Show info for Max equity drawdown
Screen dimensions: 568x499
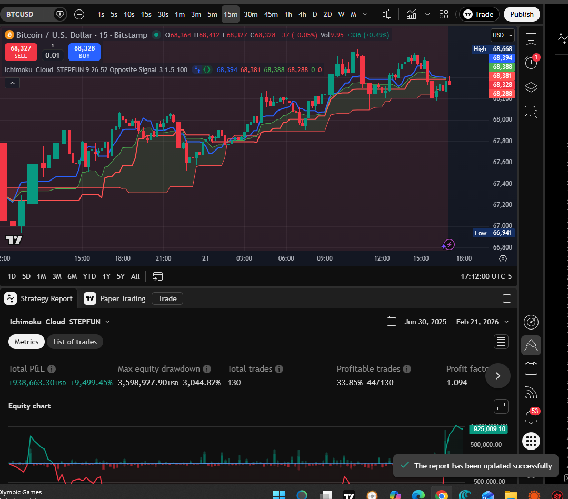click(207, 369)
